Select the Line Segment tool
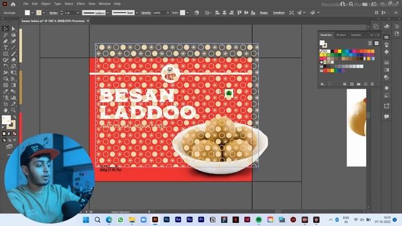Viewport: 402px width, 226px height. click(13, 48)
